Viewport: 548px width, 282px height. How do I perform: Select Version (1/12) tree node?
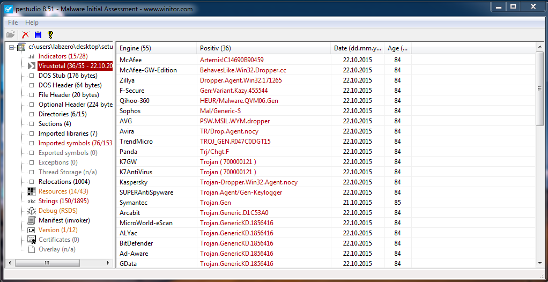[58, 231]
